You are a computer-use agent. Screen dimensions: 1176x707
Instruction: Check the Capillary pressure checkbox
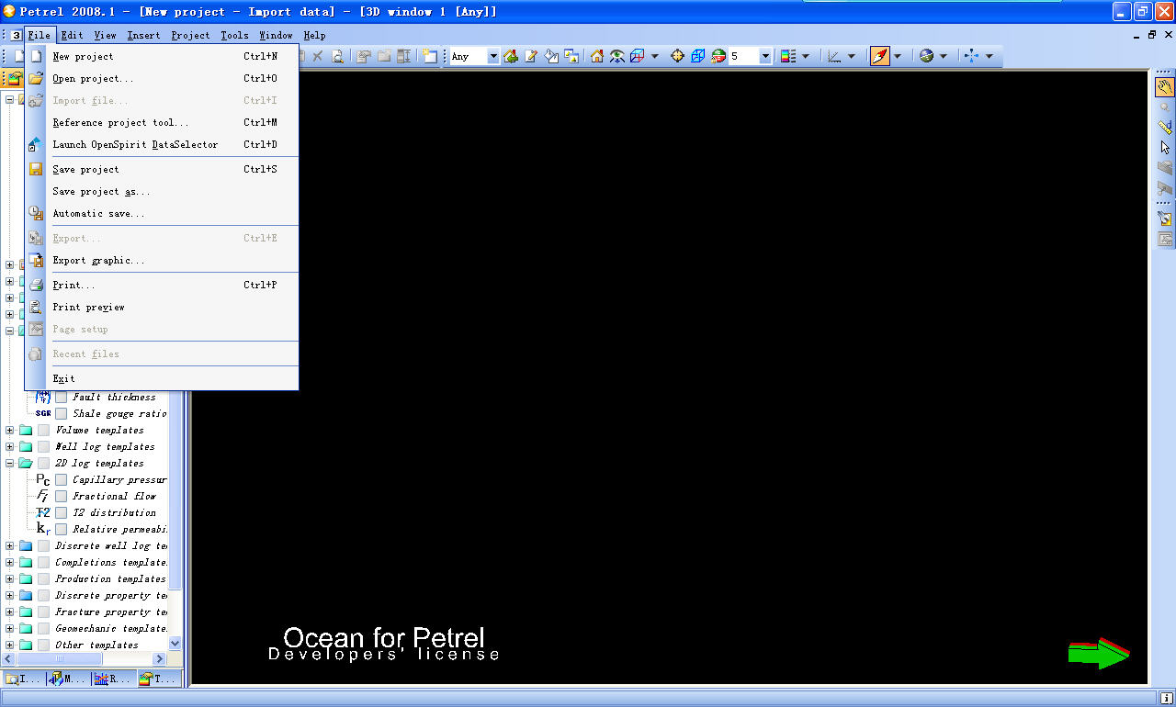tap(62, 480)
